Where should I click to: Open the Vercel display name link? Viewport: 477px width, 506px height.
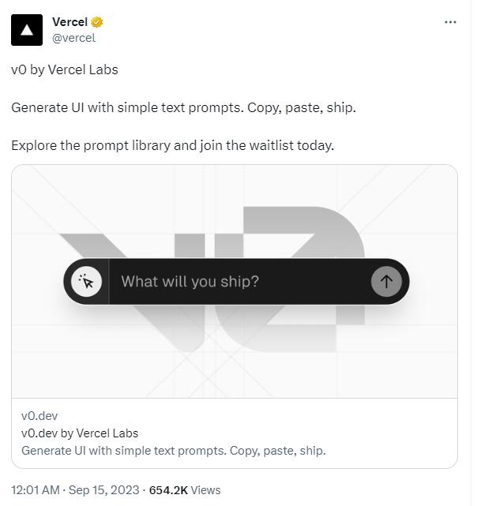69,22
